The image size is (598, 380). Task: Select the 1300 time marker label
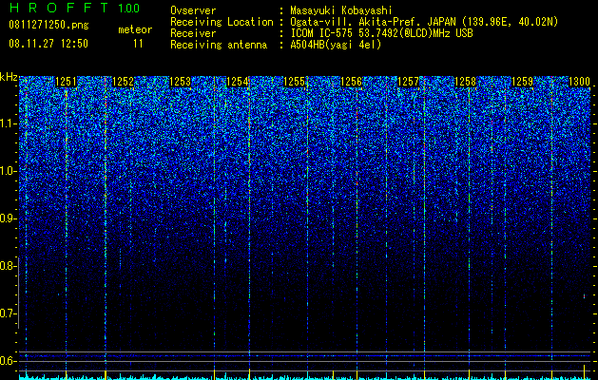point(579,82)
